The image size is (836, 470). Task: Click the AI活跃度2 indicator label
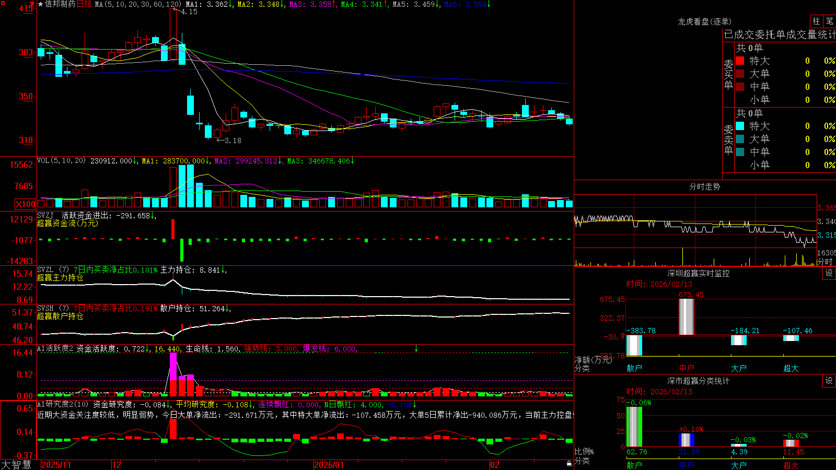[55, 348]
